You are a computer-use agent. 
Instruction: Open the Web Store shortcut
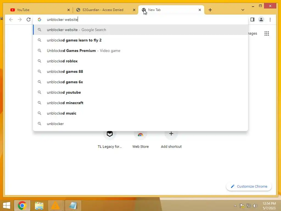click(x=140, y=140)
